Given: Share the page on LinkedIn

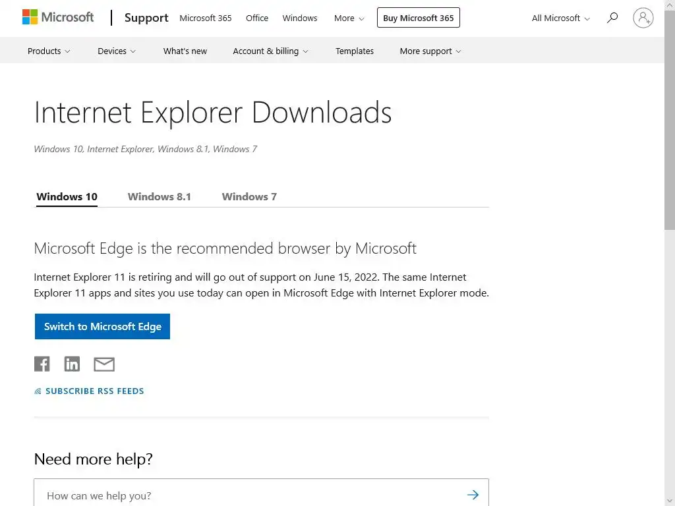Looking at the screenshot, I should pyautogui.click(x=72, y=364).
